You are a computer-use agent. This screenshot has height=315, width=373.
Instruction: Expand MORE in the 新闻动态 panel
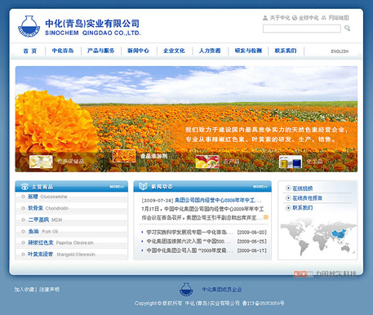click(260, 187)
